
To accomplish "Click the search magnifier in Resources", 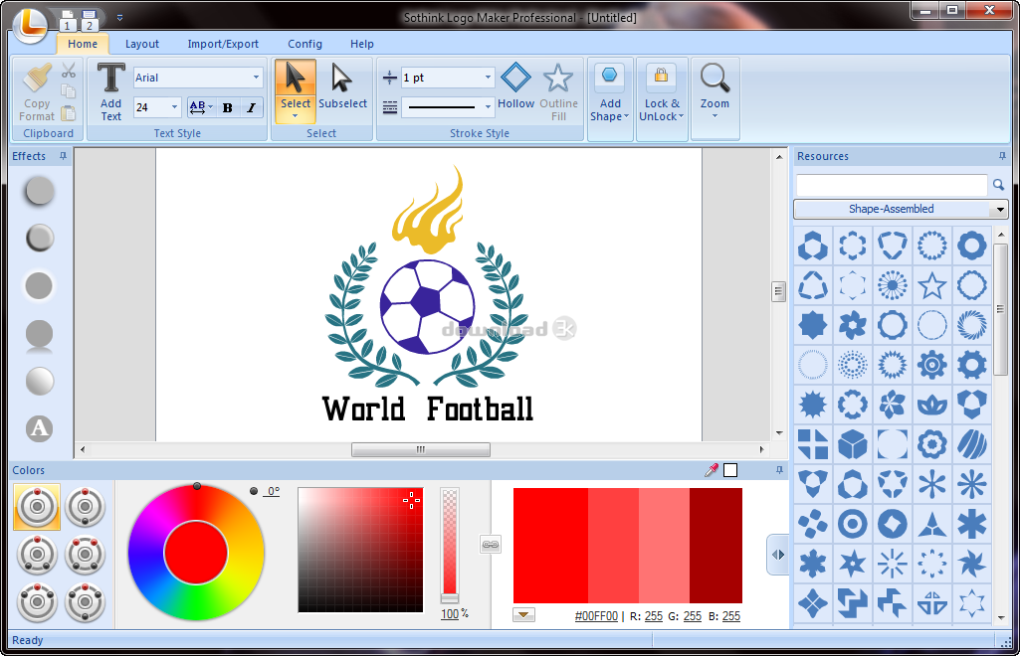I will click(x=998, y=185).
